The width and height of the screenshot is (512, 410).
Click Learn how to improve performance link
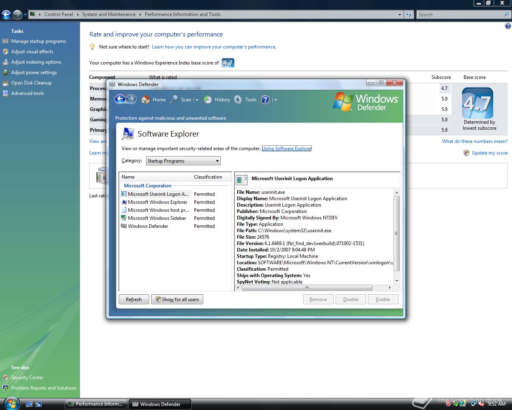tap(214, 47)
